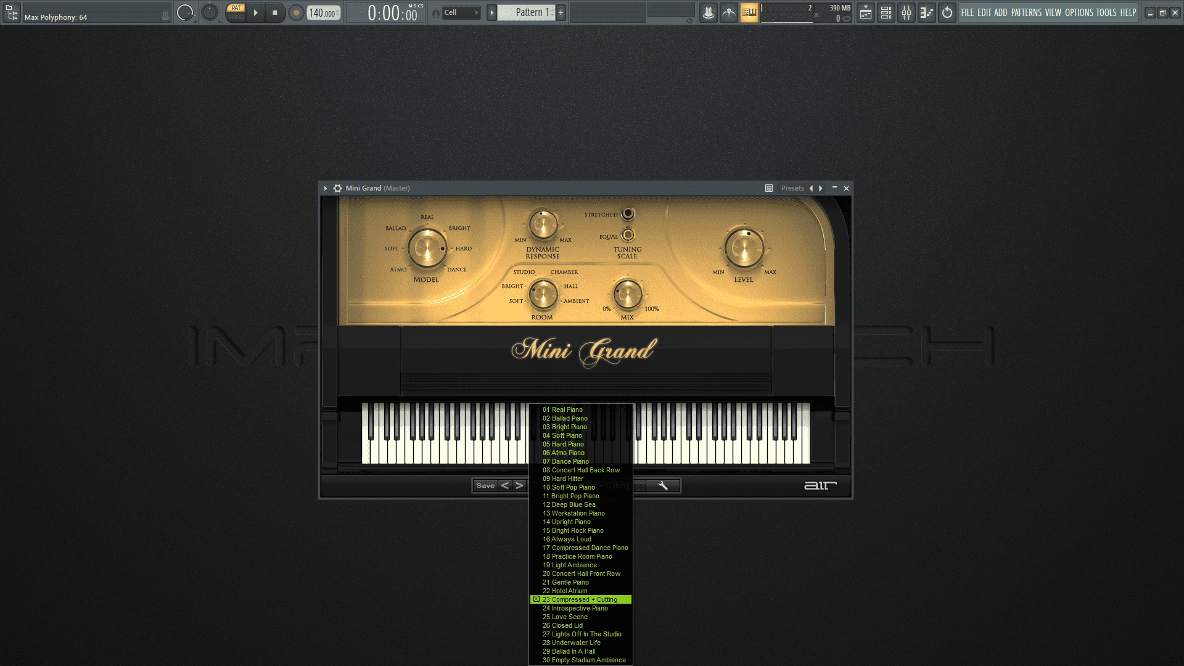1184x666 pixels.
Task: Select the Equal tuning scale switch
Action: (628, 235)
